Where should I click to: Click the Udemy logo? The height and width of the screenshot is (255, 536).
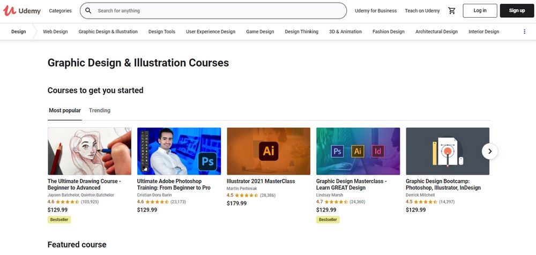pos(22,11)
